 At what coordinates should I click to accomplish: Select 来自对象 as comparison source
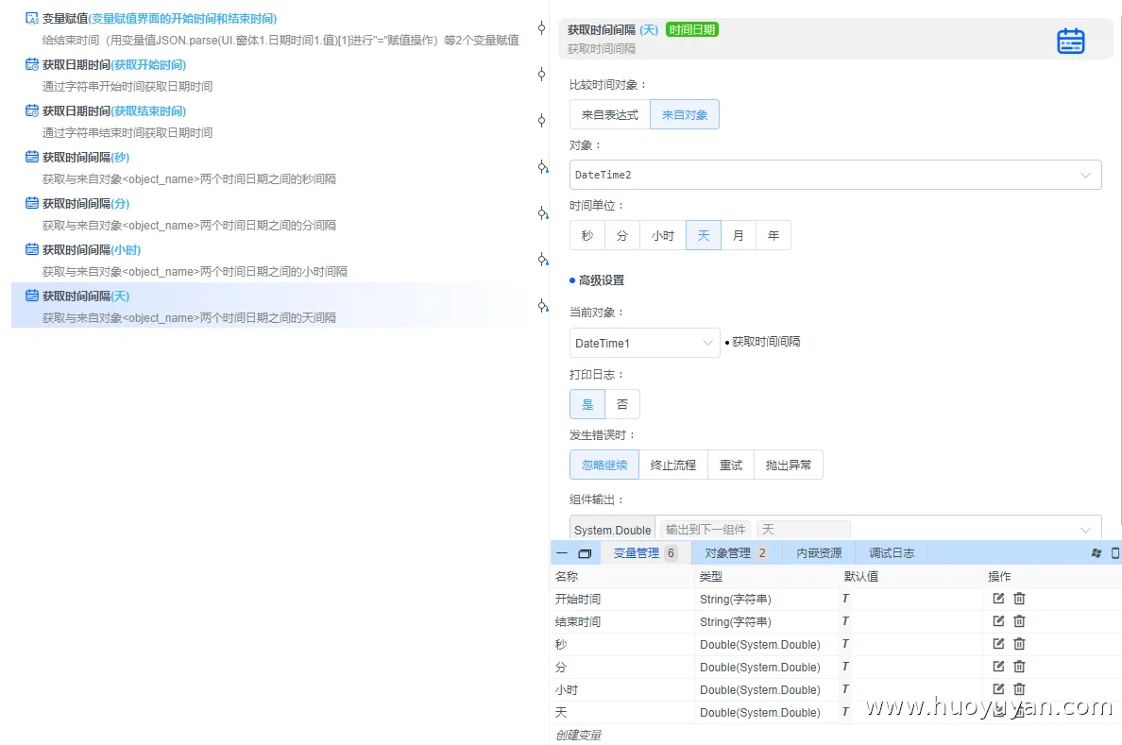685,114
